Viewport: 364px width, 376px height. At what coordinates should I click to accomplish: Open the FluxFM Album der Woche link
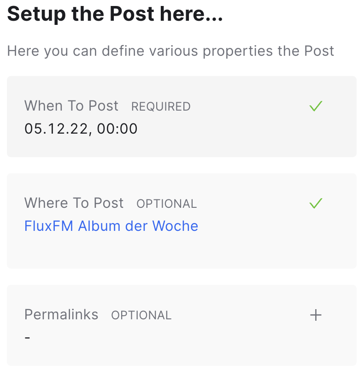coord(111,226)
